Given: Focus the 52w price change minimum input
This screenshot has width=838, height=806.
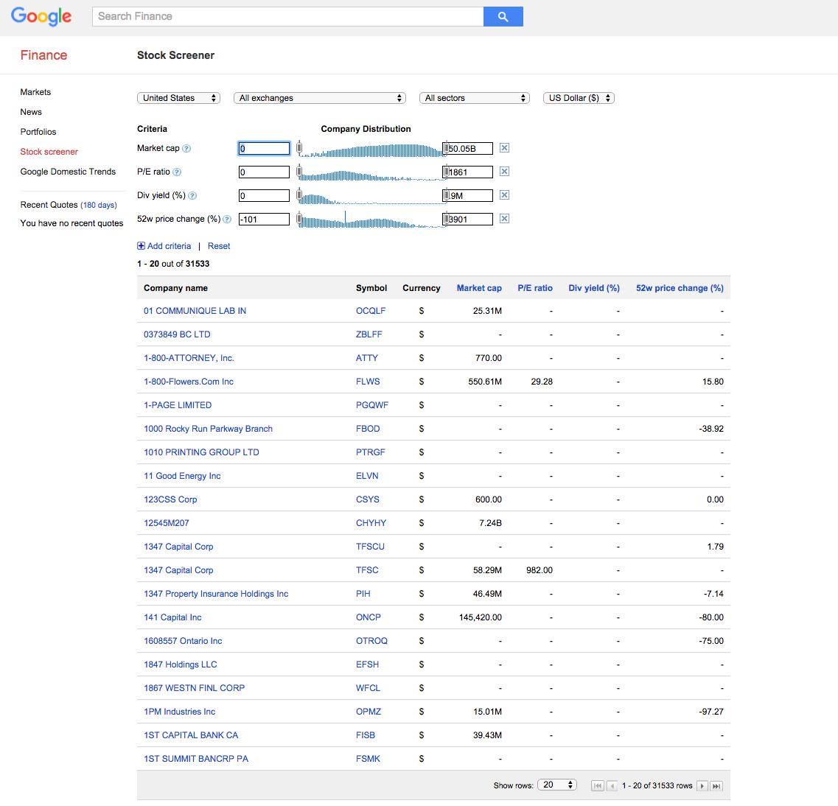Looking at the screenshot, I should tap(264, 219).
